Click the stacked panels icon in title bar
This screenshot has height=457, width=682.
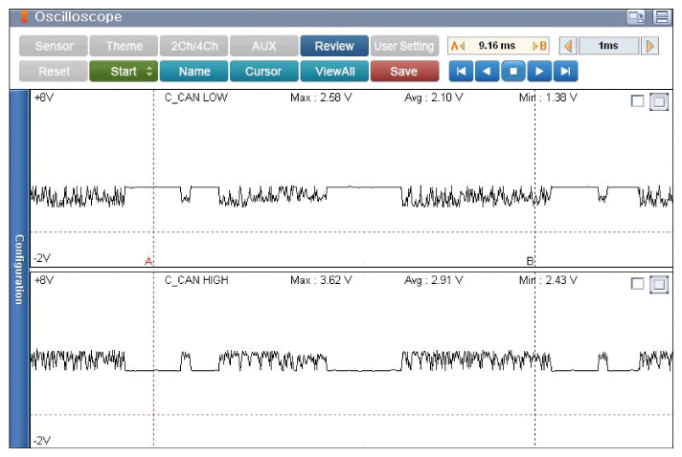coord(661,17)
